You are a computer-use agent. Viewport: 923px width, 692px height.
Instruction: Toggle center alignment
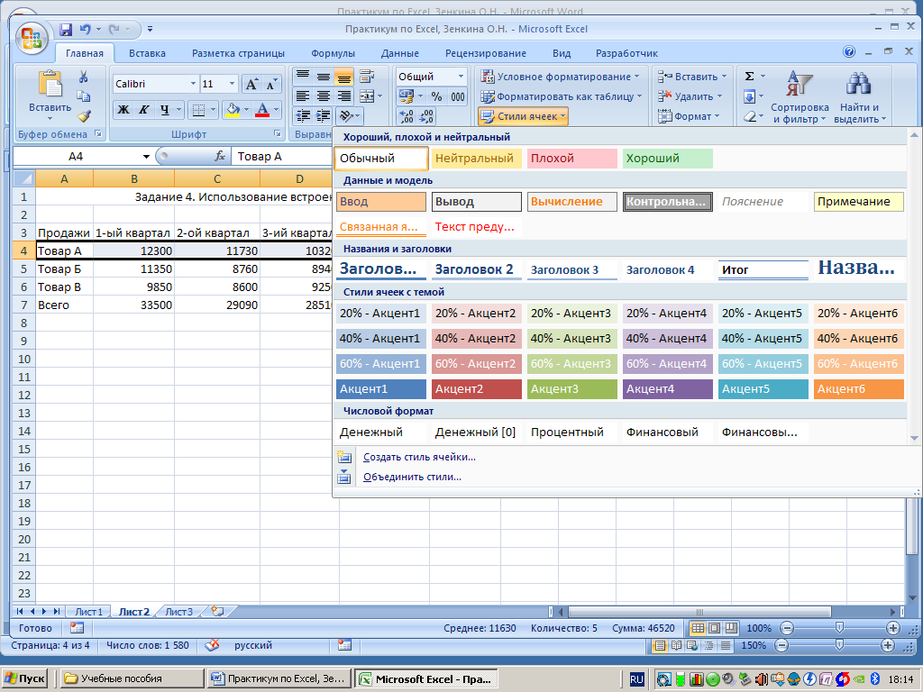pos(324,96)
